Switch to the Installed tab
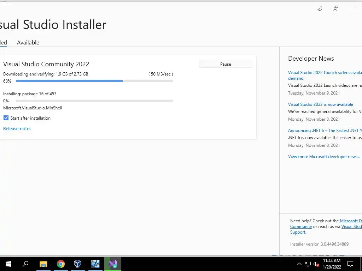 pyautogui.click(x=3, y=43)
